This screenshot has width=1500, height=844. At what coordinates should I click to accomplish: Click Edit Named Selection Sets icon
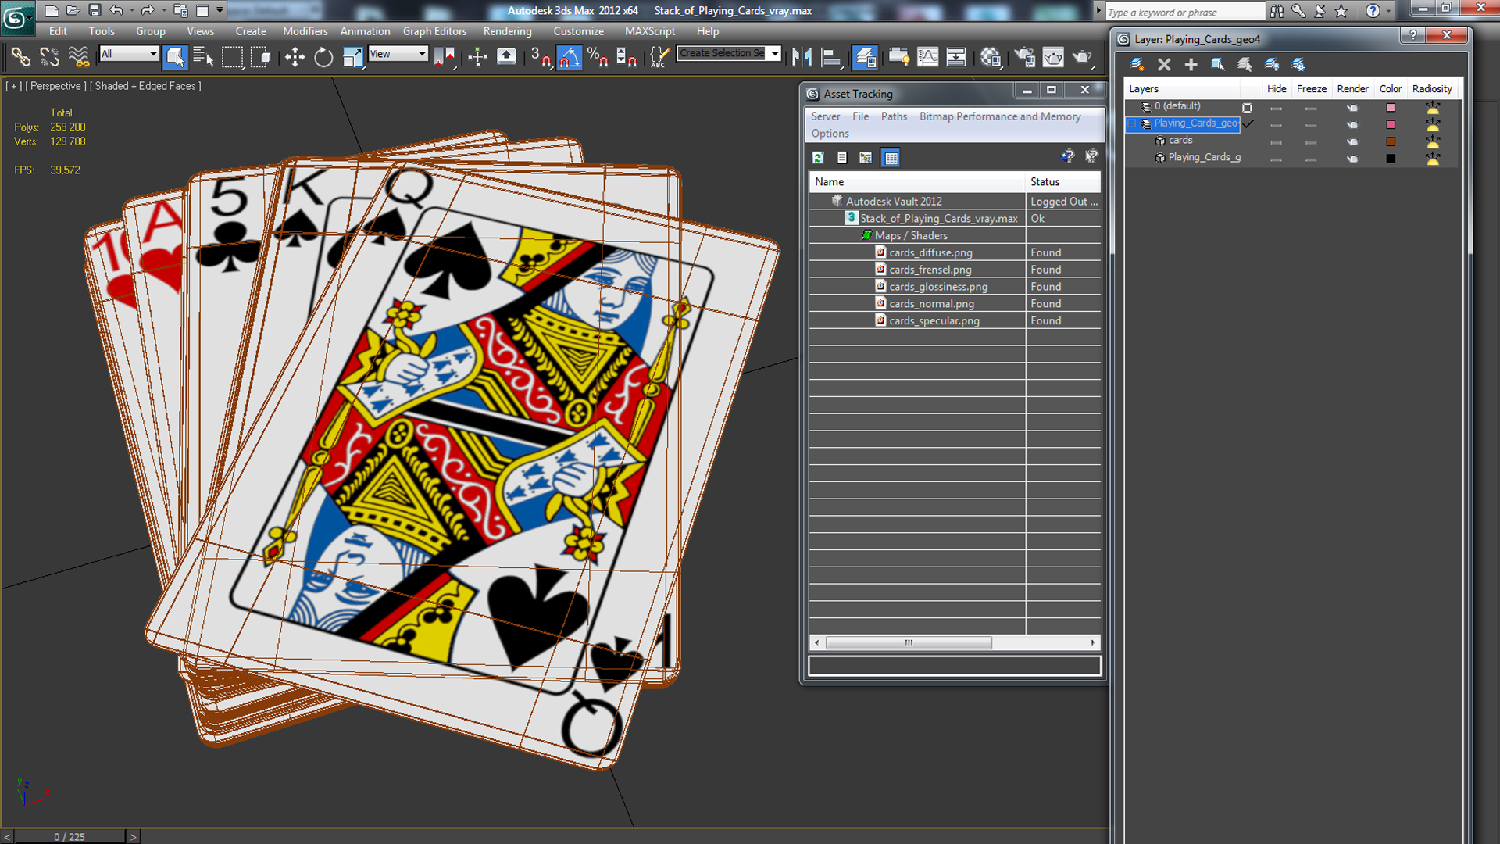click(659, 56)
